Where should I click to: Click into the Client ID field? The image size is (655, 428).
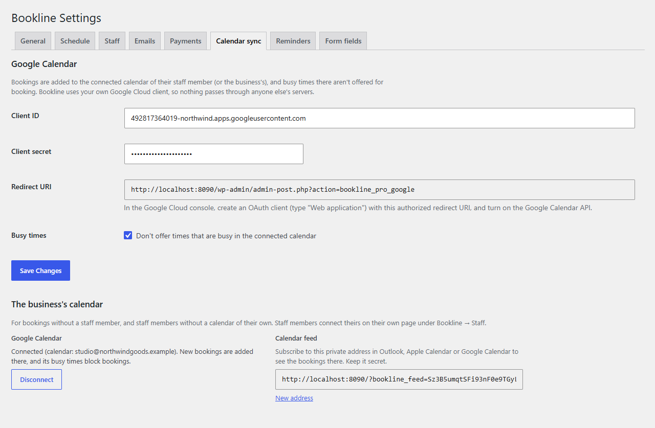[x=380, y=118]
